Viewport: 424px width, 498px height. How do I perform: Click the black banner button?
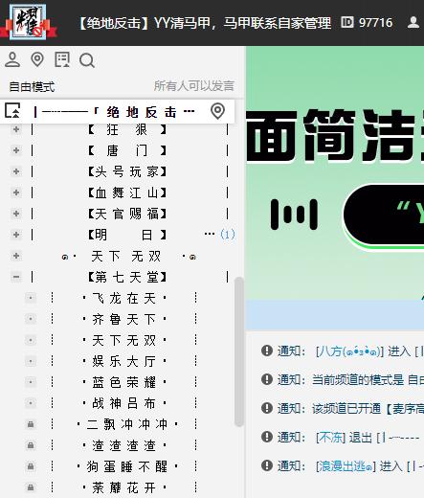click(385, 215)
